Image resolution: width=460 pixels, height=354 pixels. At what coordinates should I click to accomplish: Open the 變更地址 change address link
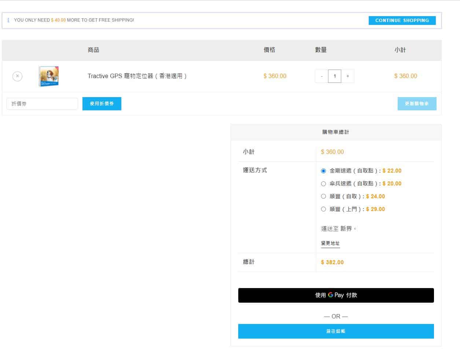click(x=330, y=243)
